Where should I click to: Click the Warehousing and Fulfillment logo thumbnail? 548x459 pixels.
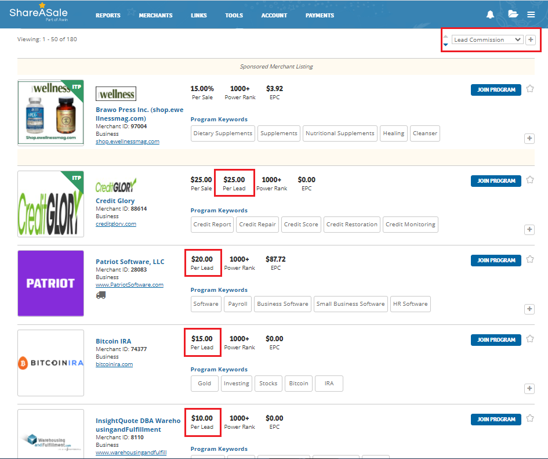coord(50,434)
